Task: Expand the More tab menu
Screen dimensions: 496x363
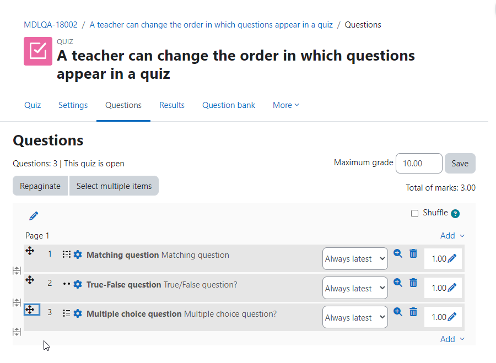Action: tap(286, 105)
